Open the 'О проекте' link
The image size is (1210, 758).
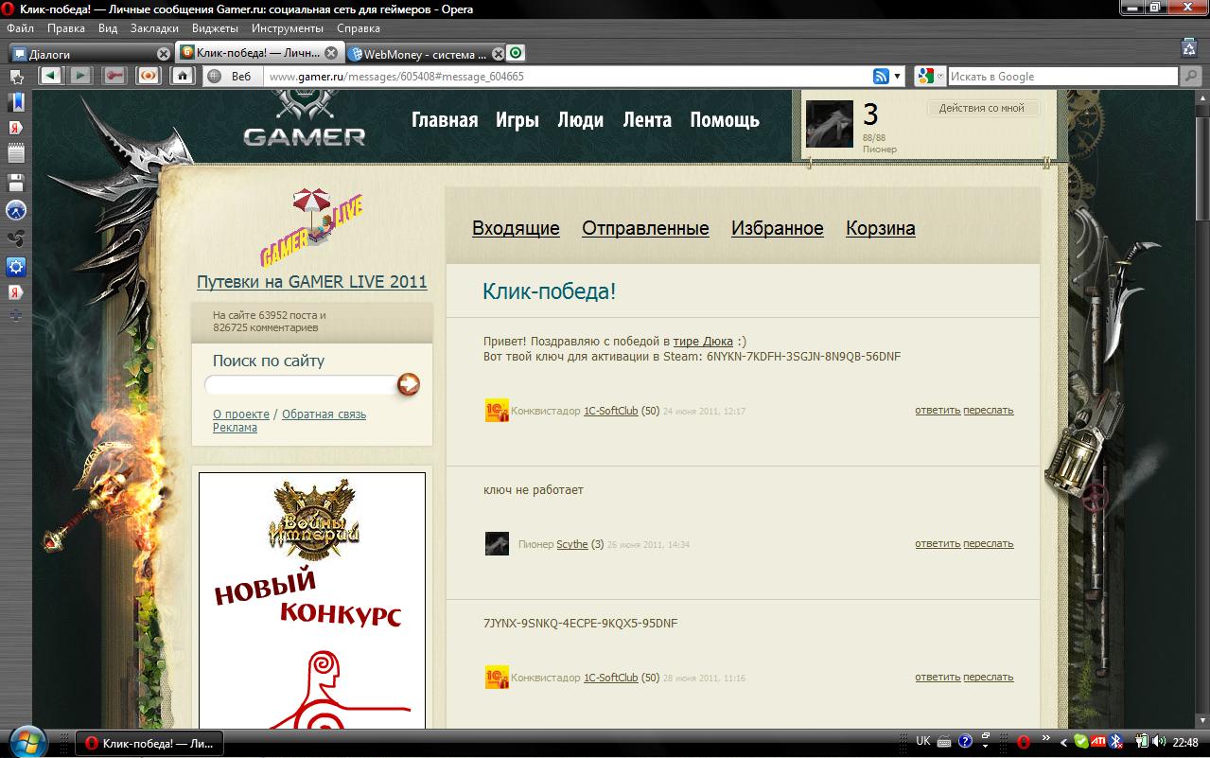(241, 414)
